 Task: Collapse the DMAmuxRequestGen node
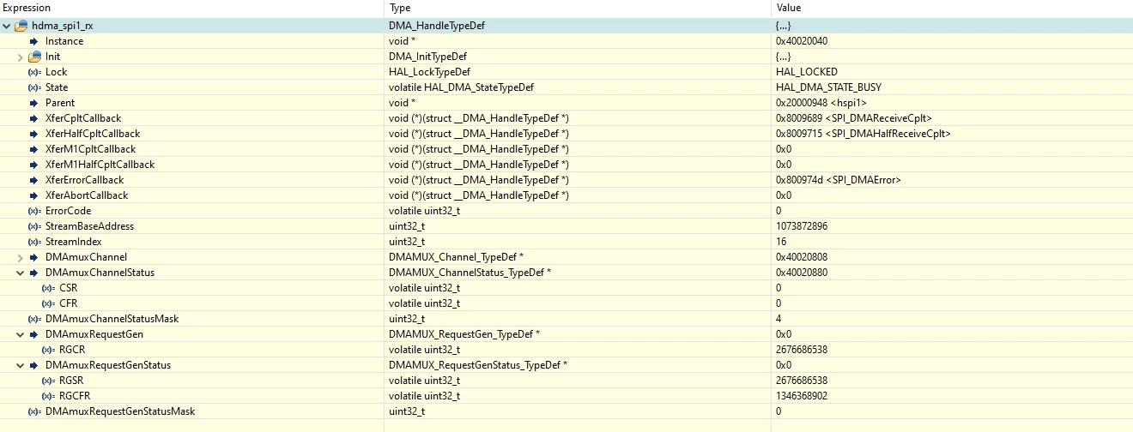tap(20, 334)
